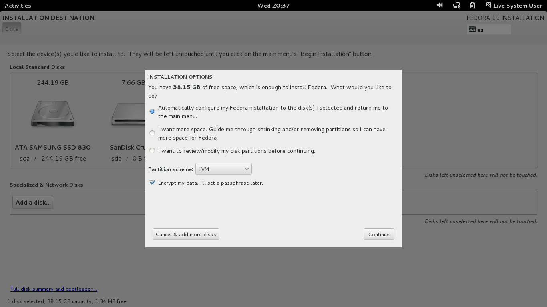Open the Partition scheme LVM dropdown
The image size is (547, 307).
(x=223, y=169)
